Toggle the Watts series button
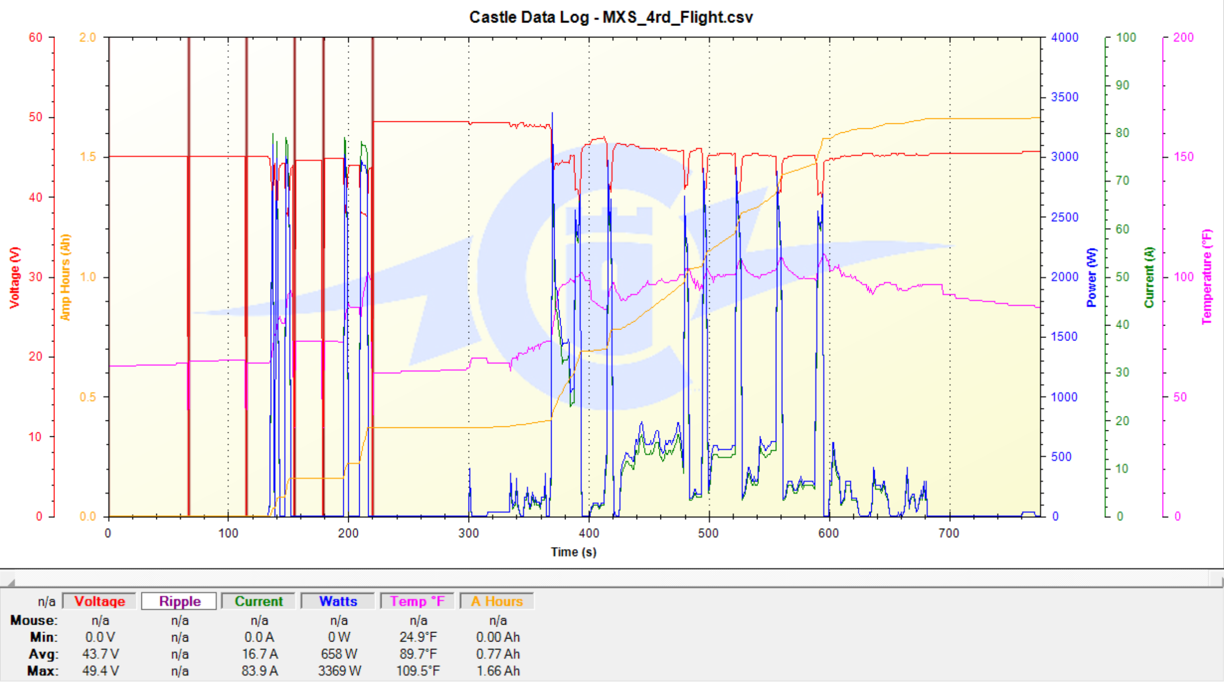 tap(338, 601)
